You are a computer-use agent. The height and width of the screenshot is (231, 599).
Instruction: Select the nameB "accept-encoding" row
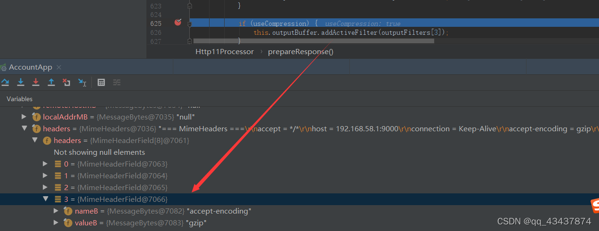point(299,211)
